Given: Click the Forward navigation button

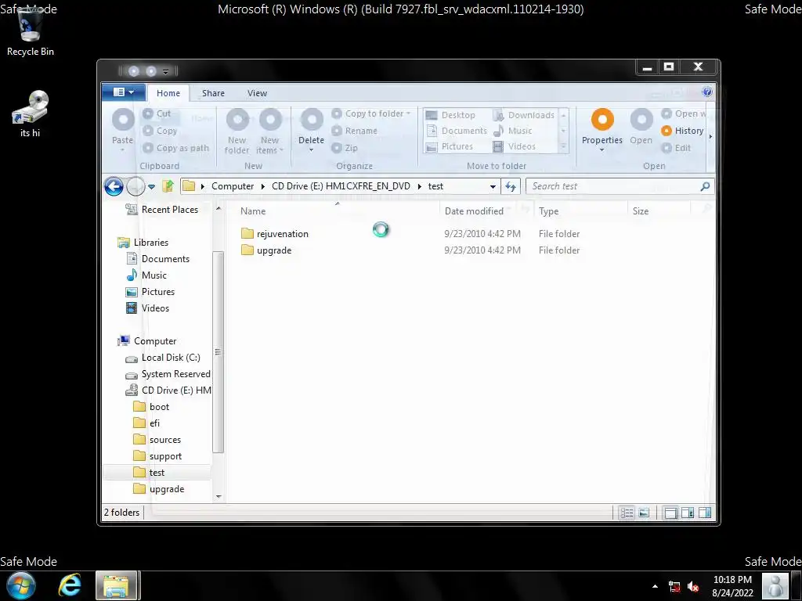Looking at the screenshot, I should coord(135,186).
